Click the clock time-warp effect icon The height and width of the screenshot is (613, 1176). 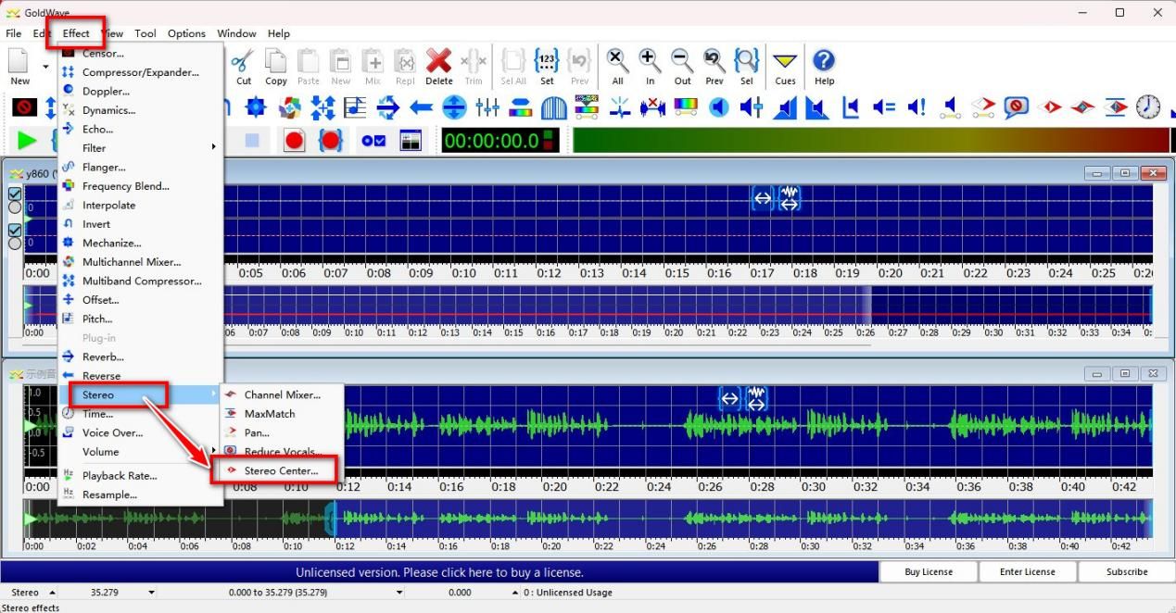tap(1148, 107)
